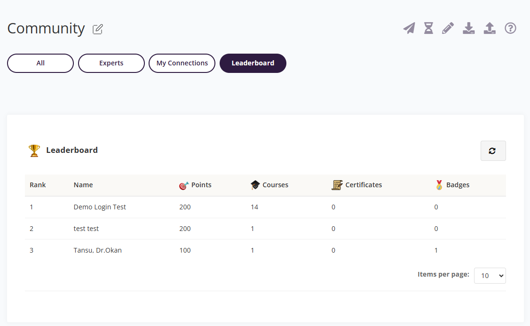The image size is (530, 326).
Task: Click the upload icon at top right
Action: pos(490,28)
